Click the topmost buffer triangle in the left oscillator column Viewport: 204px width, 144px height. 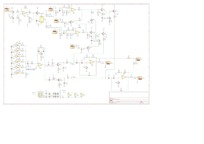(17, 45)
